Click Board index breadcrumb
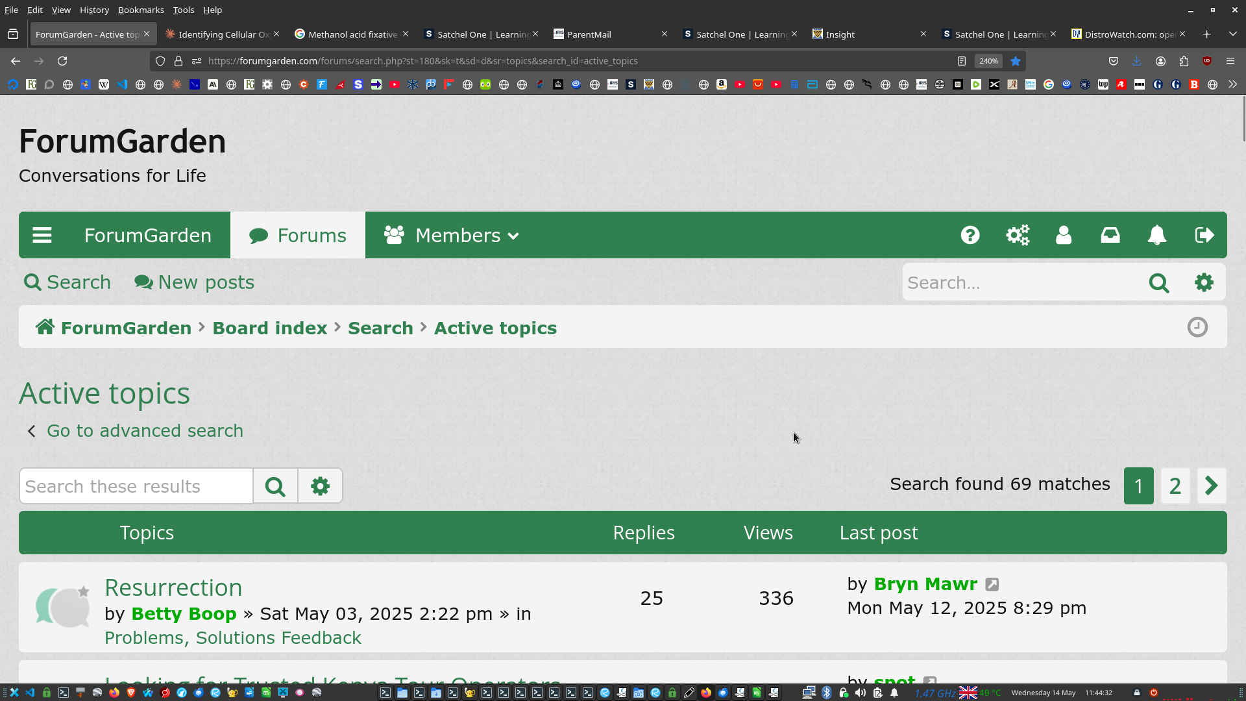The height and width of the screenshot is (701, 1246). click(x=270, y=328)
